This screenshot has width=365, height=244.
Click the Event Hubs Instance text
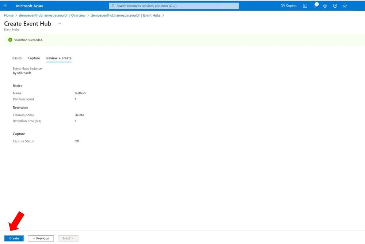[x=27, y=69]
